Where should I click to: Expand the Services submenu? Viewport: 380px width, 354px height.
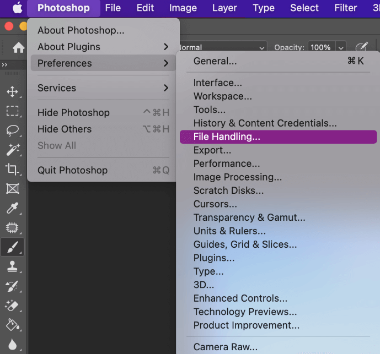(103, 88)
